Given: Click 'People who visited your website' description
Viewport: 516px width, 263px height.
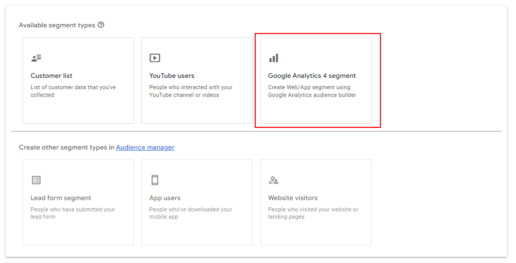Looking at the screenshot, I should click(x=313, y=213).
